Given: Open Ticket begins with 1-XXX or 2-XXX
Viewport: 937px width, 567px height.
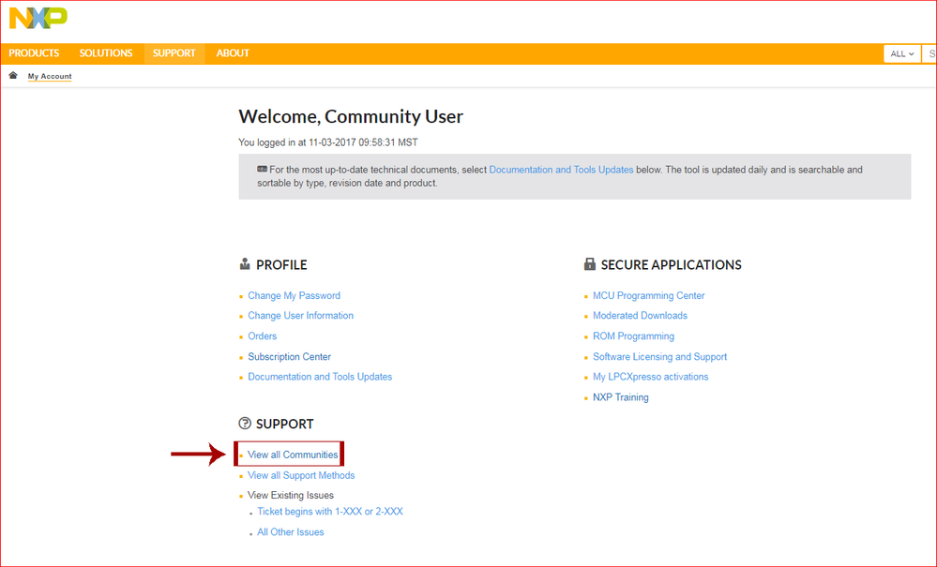Looking at the screenshot, I should pos(330,512).
